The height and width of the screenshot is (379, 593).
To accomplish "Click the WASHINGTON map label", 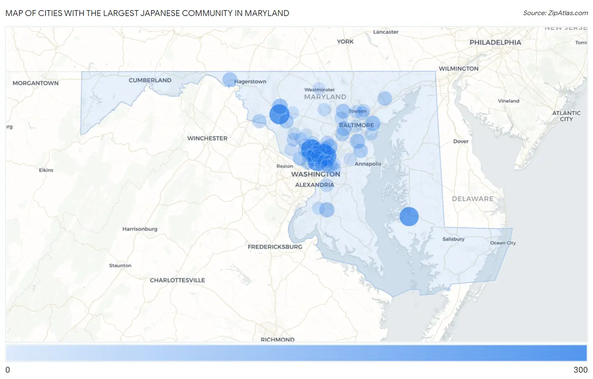I will click(x=315, y=174).
